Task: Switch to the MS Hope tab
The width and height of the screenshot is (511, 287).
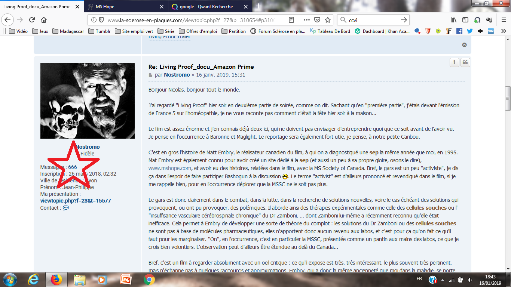Action: (x=125, y=7)
